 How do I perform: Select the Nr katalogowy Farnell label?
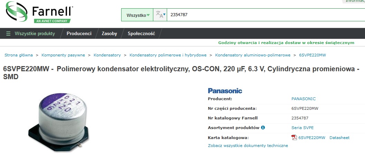[x=232, y=118]
